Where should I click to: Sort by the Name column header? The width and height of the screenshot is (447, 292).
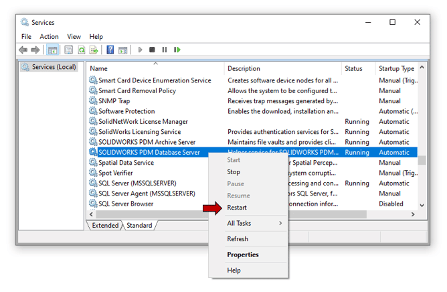pyautogui.click(x=98, y=68)
